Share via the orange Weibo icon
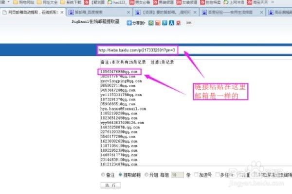Viewport: 292px width, 194px height. (x=158, y=23)
